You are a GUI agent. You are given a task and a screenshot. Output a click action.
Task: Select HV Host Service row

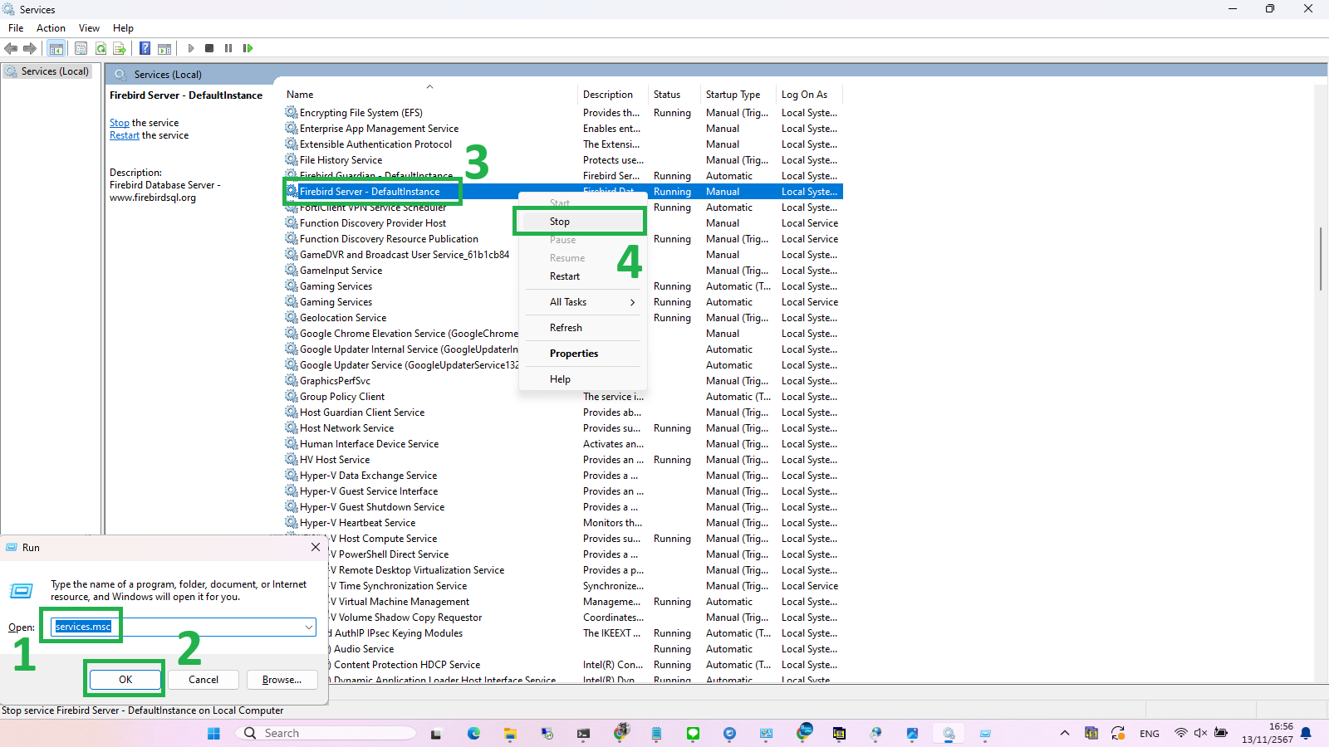tap(563, 460)
